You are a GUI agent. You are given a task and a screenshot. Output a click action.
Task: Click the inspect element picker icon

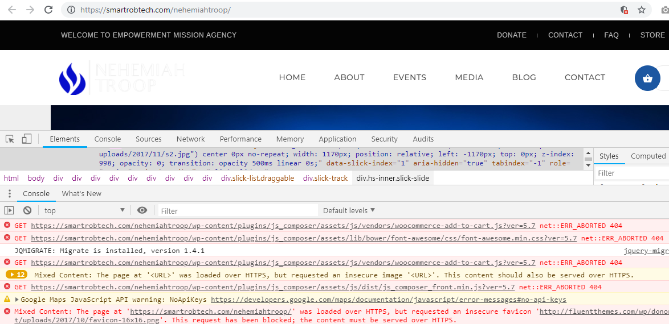click(10, 139)
